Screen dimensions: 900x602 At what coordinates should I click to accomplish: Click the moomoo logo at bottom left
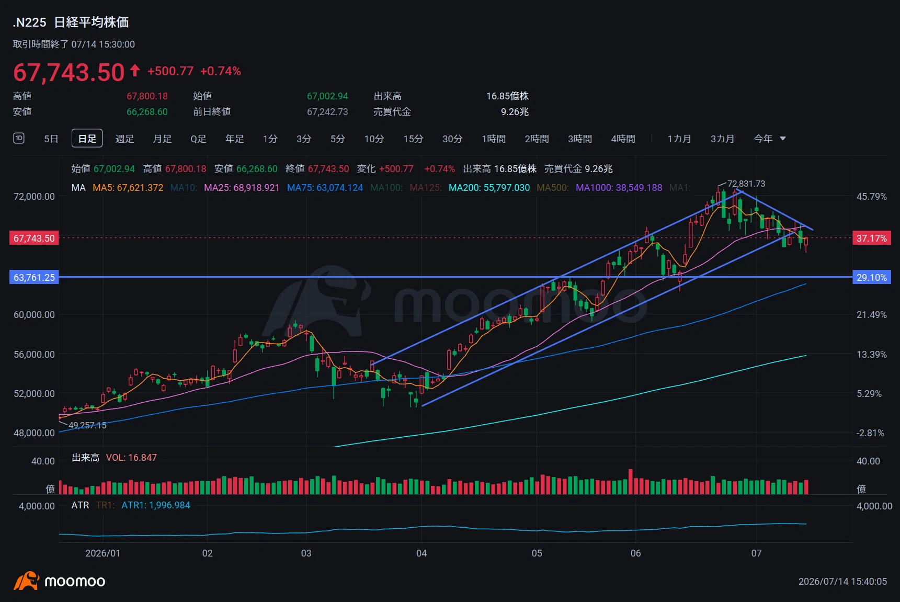59,581
